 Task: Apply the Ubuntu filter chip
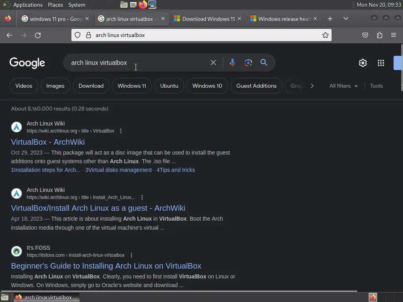click(169, 86)
